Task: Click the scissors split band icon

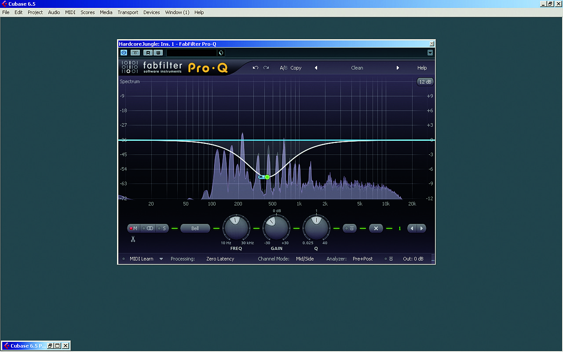Action: click(132, 239)
